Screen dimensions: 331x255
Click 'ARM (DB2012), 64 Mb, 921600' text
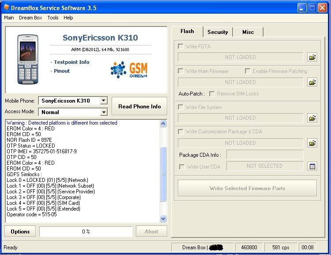click(100, 49)
